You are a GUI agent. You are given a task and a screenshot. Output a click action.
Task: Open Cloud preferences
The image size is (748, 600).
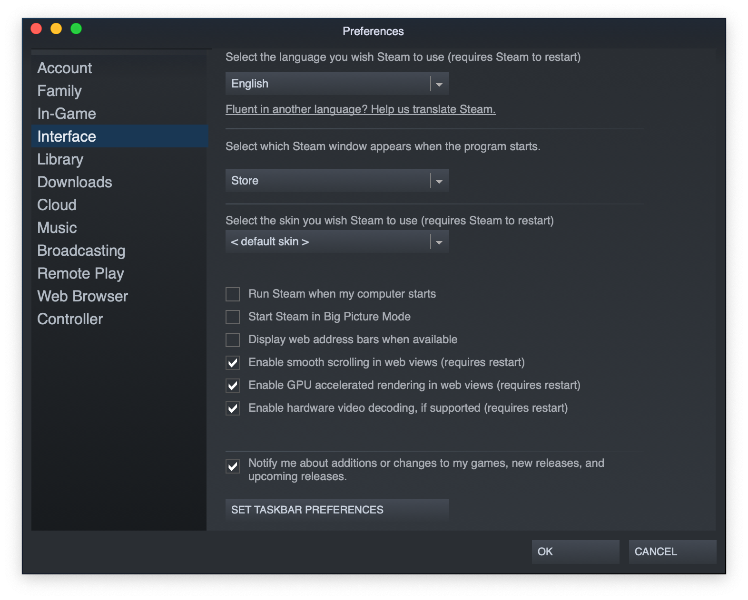57,205
